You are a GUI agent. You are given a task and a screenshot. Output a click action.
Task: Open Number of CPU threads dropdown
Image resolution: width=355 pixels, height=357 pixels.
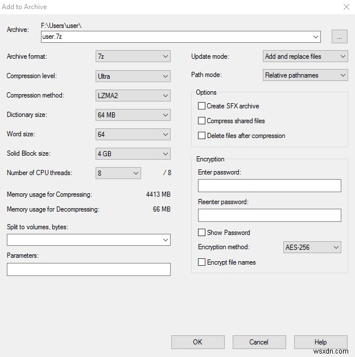coord(118,173)
